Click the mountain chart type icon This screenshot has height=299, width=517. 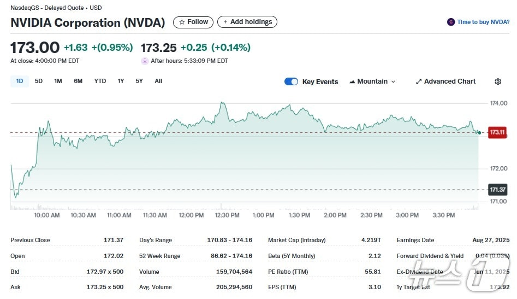pyautogui.click(x=352, y=81)
